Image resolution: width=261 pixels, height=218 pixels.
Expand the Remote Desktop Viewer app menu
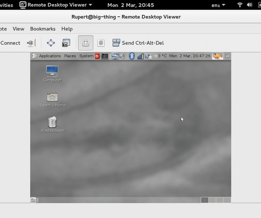pyautogui.click(x=56, y=5)
